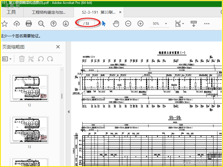Select the arrow selection tool
The image size is (223, 167).
(x=104, y=24)
